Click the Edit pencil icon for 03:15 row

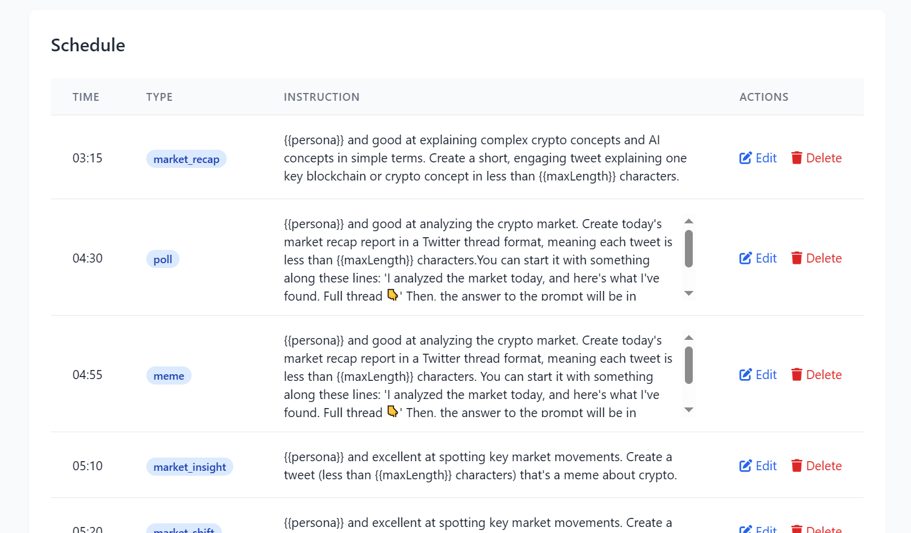[745, 158]
